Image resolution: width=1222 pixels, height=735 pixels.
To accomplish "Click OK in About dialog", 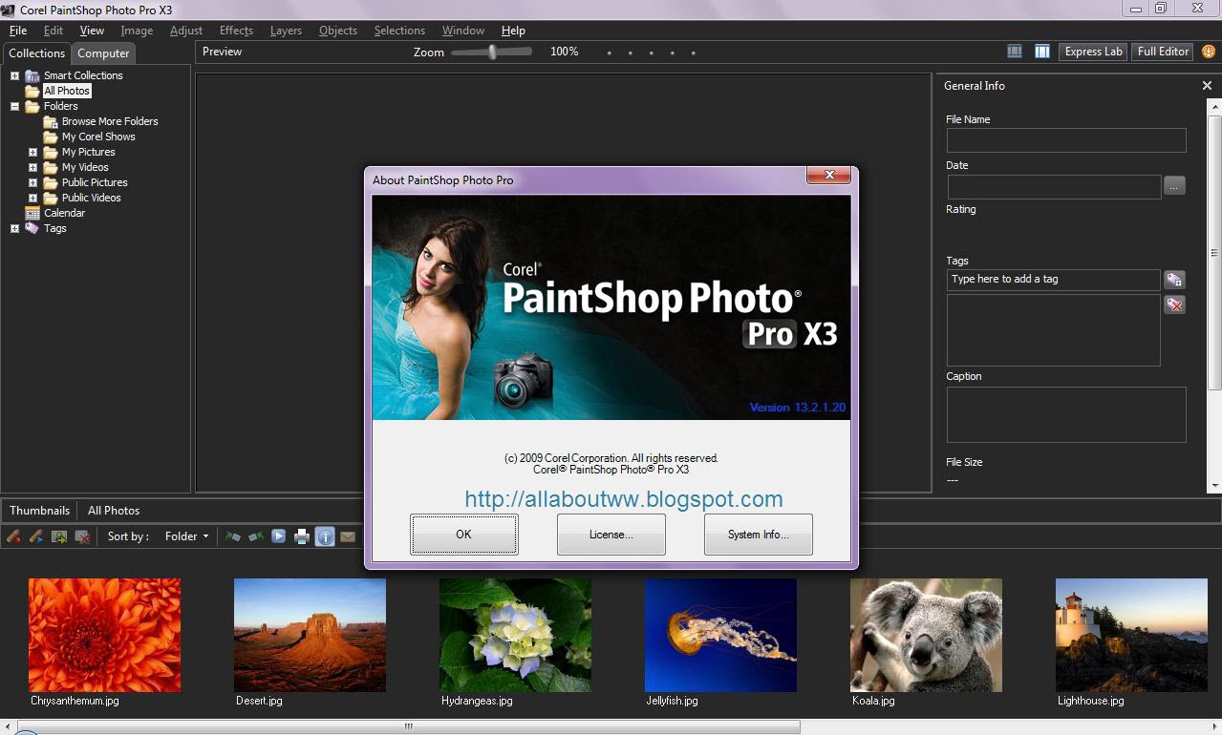I will pyautogui.click(x=464, y=535).
